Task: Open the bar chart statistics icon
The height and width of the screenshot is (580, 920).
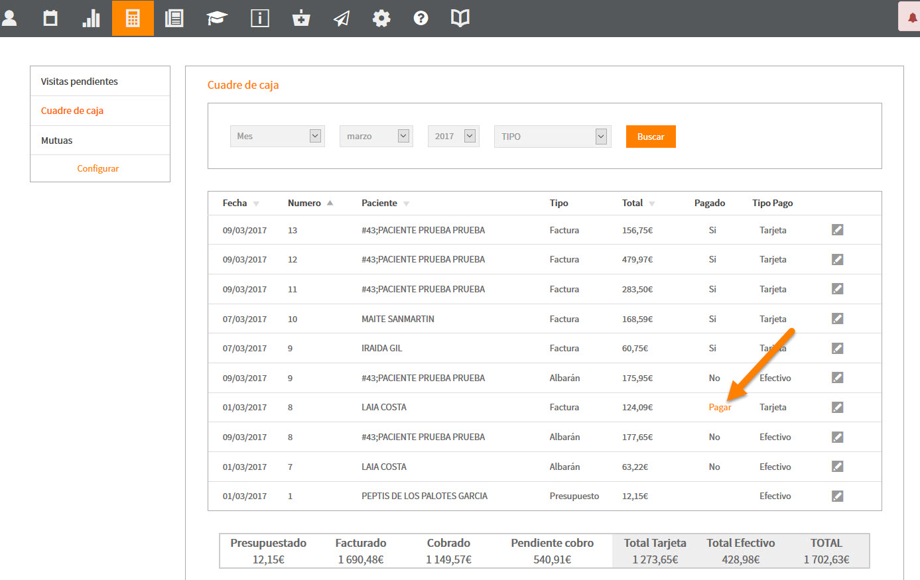Action: (92, 18)
